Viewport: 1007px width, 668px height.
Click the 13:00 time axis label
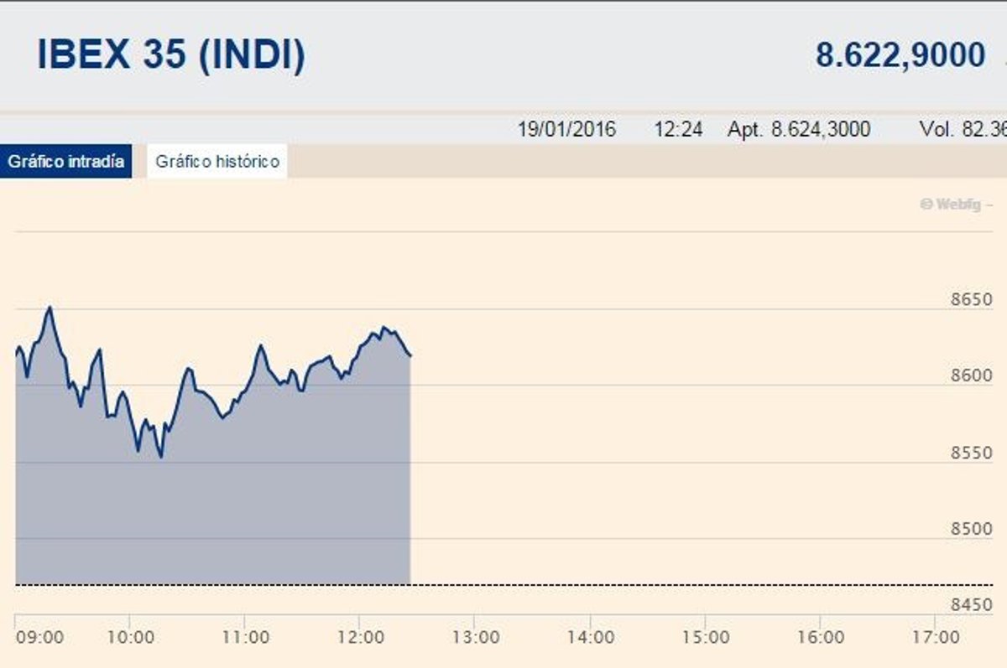point(475,637)
